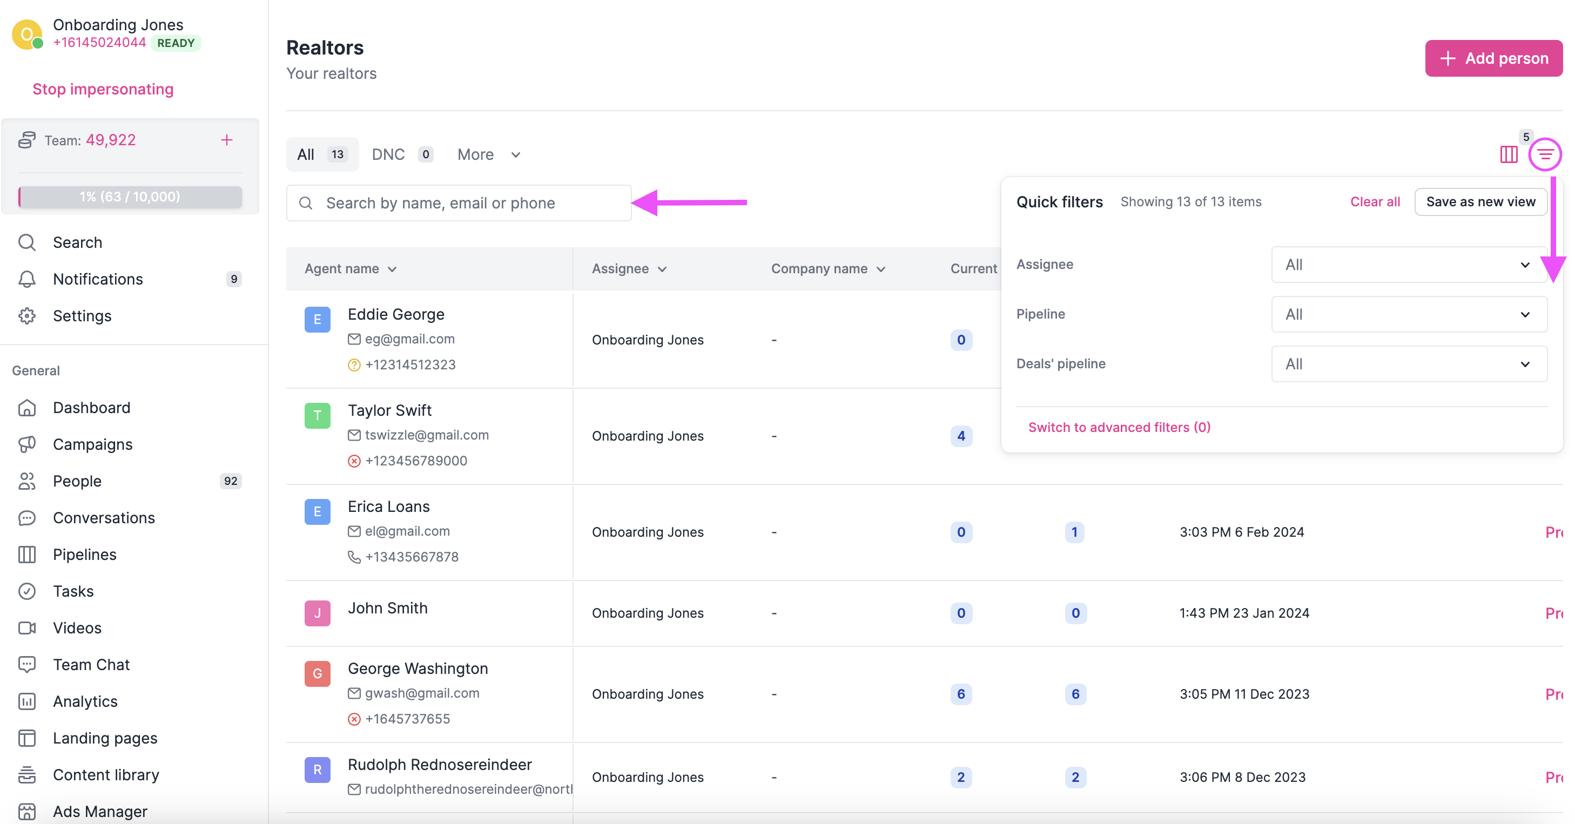Screen dimensions: 1575x824
Task: Open Conversations from the sidebar
Action: coord(103,518)
